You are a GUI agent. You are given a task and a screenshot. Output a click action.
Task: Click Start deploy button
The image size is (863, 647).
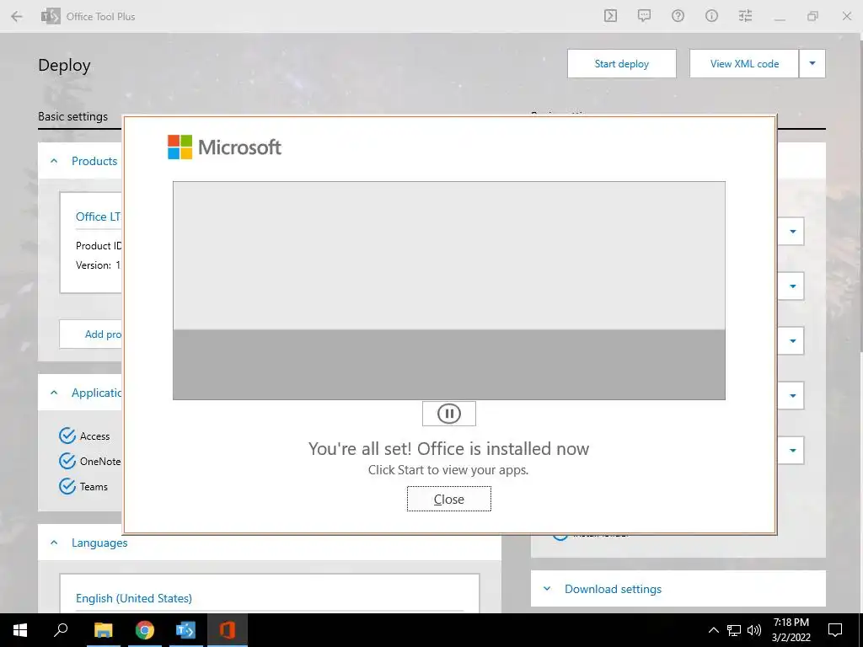(621, 64)
